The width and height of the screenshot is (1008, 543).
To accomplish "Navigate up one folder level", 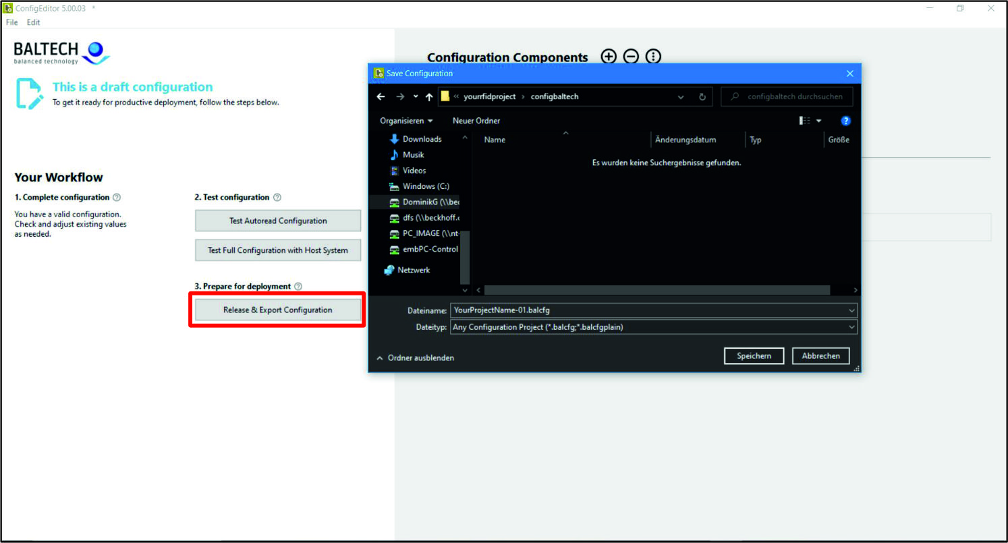I will (429, 96).
